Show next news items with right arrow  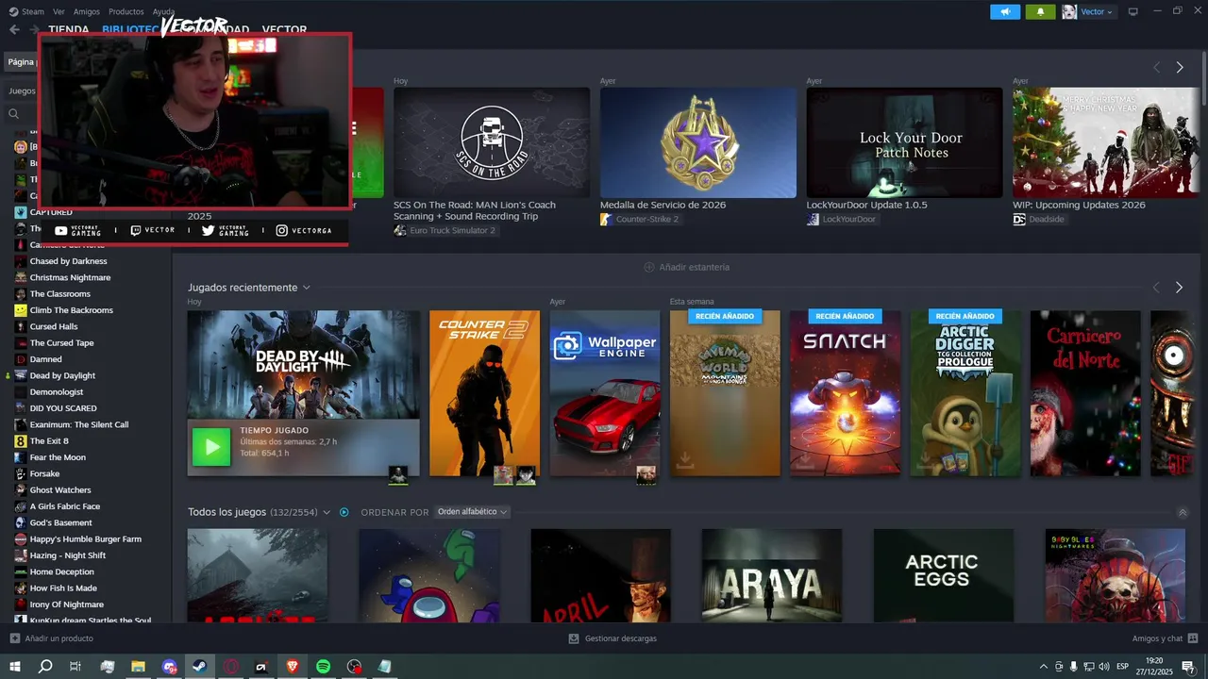coord(1180,67)
